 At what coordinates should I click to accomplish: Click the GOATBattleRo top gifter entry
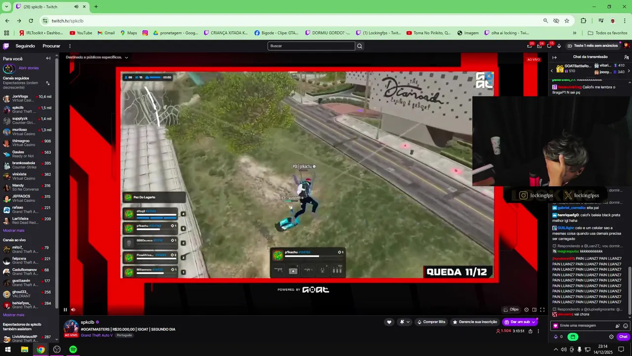coord(573,68)
